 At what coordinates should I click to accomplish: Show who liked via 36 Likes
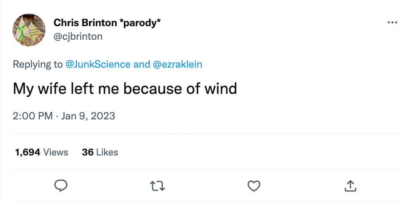point(100,152)
